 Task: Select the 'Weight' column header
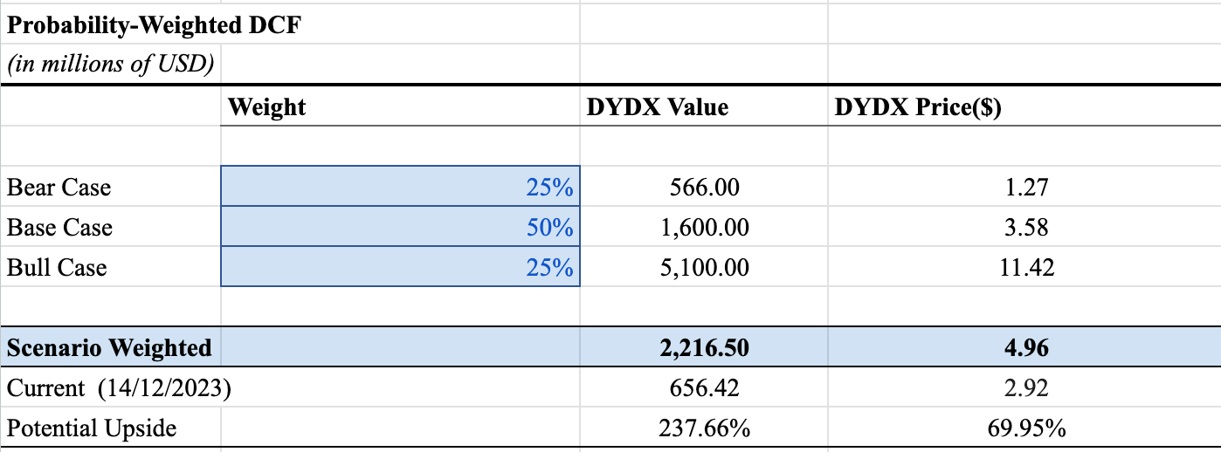coord(267,107)
